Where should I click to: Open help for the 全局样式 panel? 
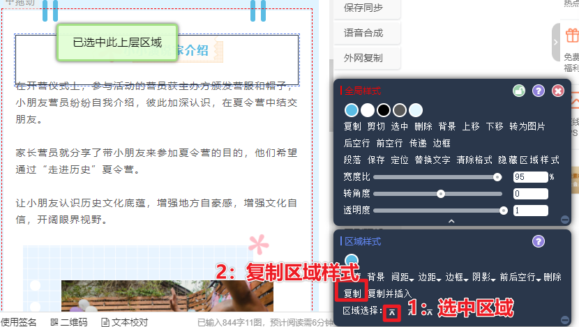tap(539, 91)
